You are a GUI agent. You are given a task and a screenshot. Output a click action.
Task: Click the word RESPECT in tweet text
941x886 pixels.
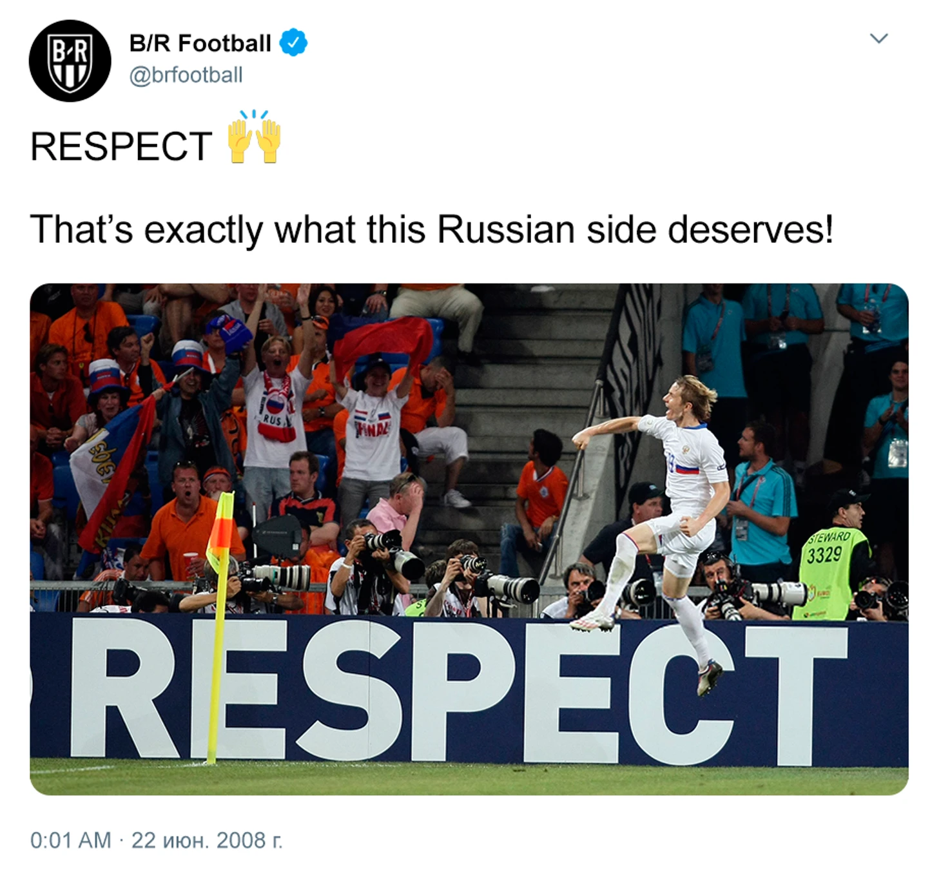[121, 146]
